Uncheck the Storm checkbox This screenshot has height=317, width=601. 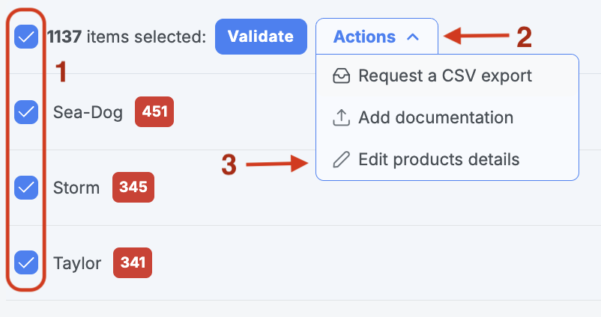click(26, 188)
